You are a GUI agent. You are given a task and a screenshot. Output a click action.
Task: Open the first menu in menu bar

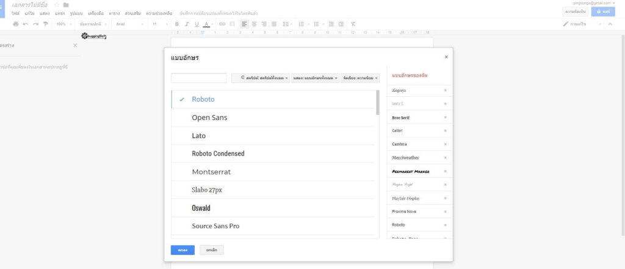click(16, 13)
